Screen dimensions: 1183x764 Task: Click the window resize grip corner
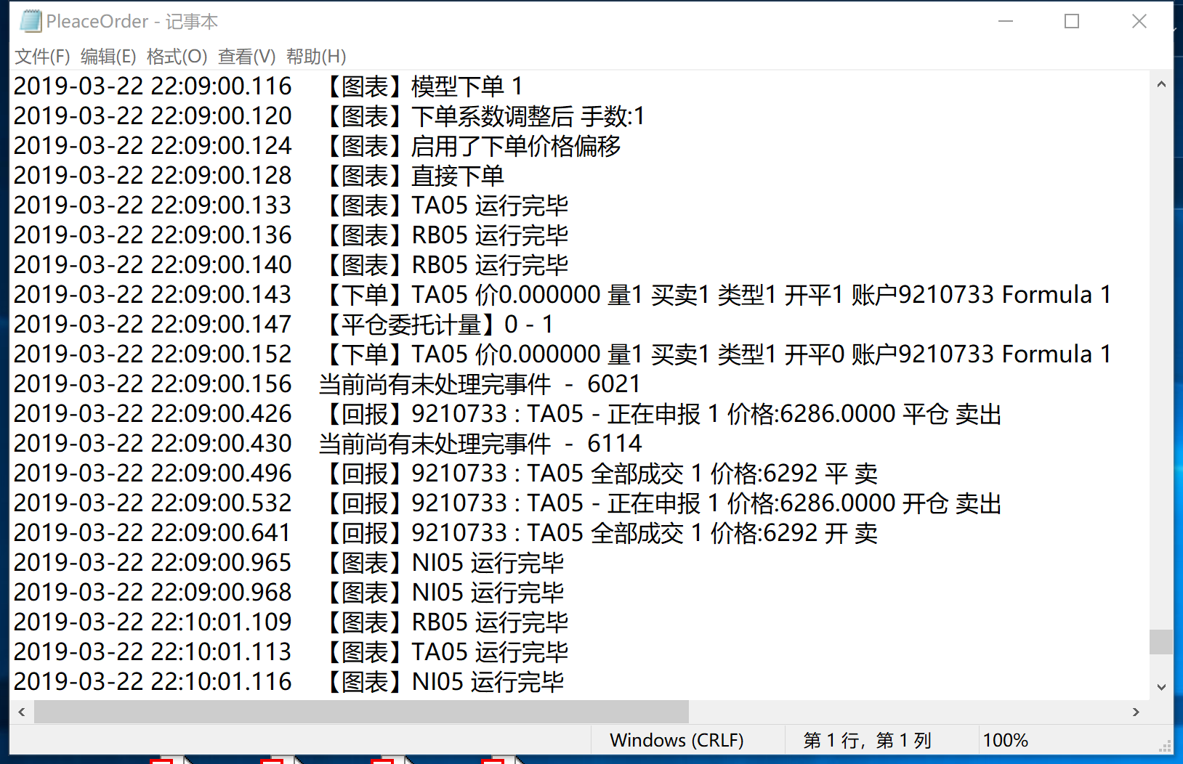[x=1165, y=746]
